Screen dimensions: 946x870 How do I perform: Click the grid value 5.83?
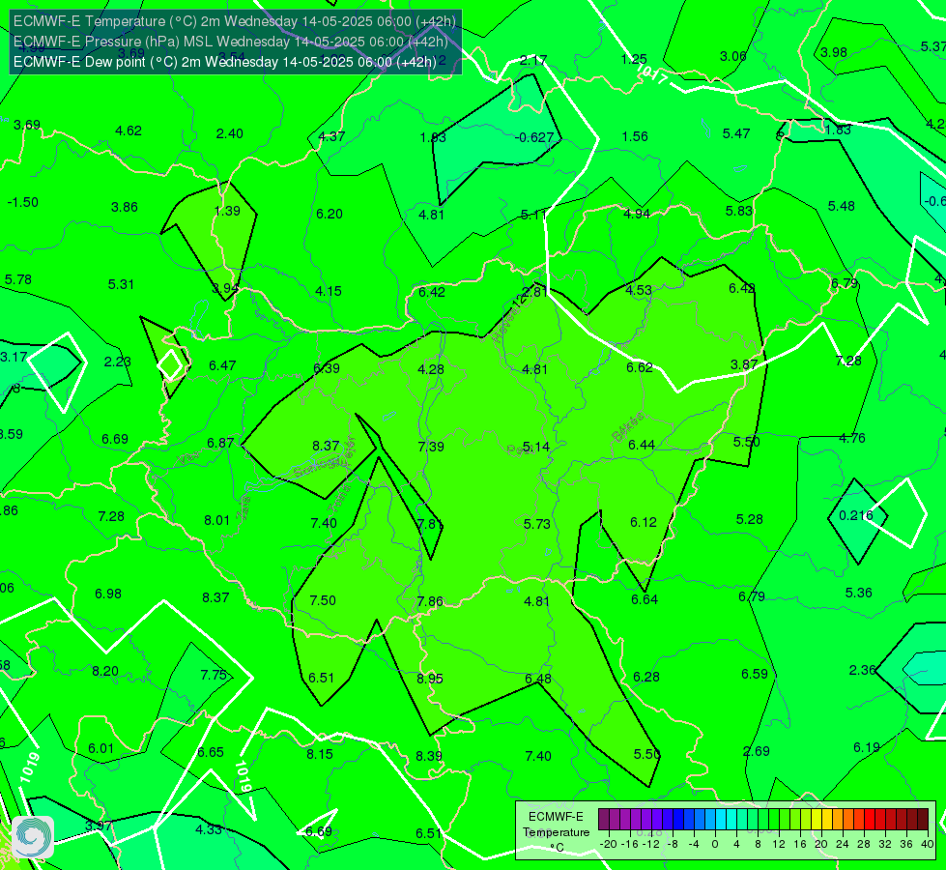click(739, 211)
